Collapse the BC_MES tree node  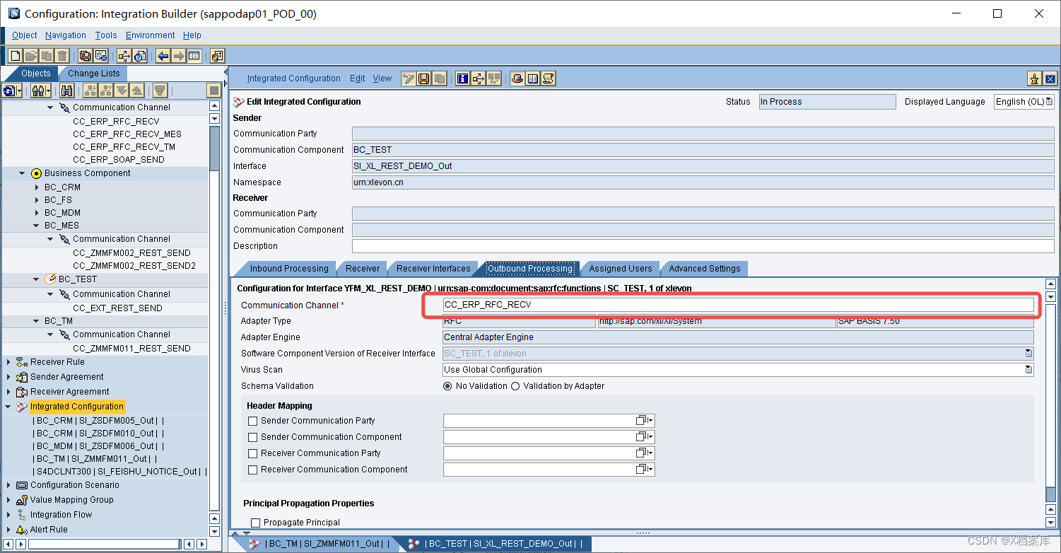37,226
